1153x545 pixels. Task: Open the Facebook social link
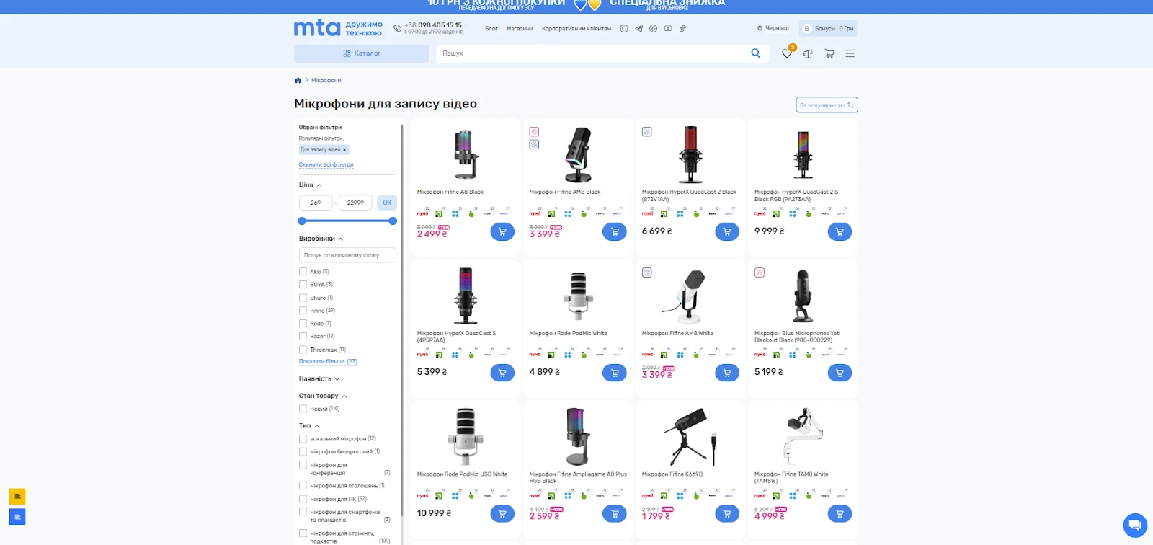click(654, 29)
